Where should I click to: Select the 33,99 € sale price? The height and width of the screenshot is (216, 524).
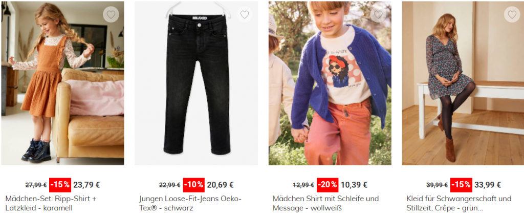(488, 185)
